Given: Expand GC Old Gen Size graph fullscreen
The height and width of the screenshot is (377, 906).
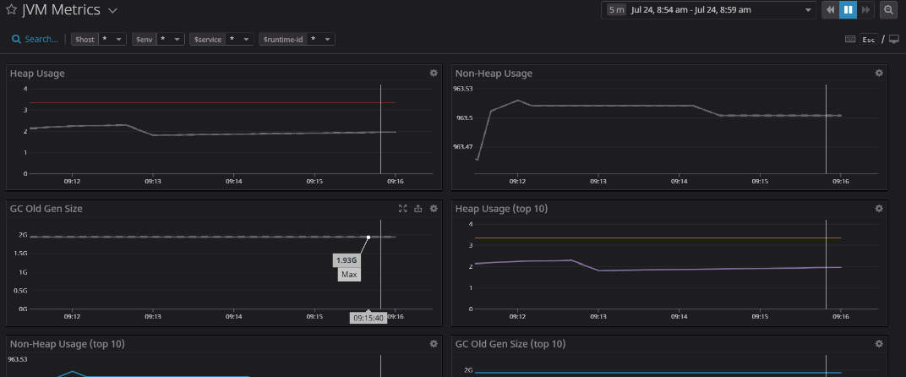Looking at the screenshot, I should click(403, 209).
